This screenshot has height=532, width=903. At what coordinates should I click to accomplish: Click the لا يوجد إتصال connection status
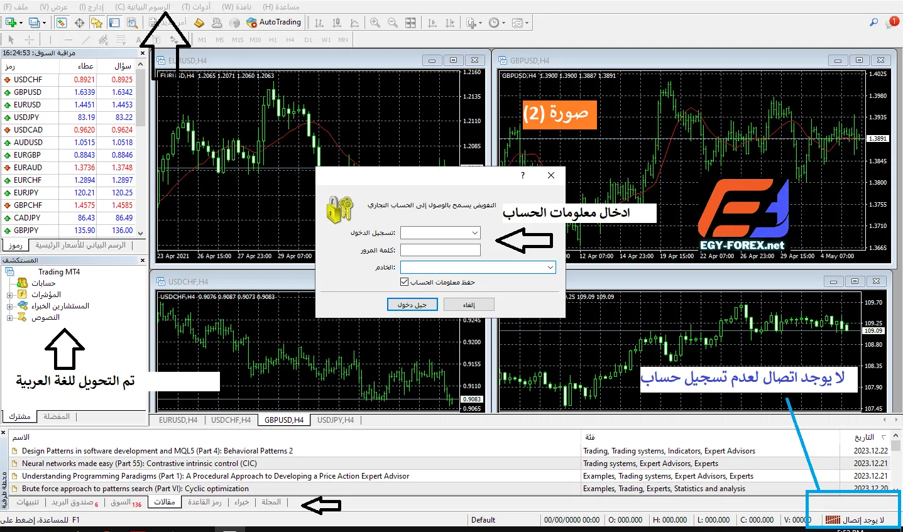tap(855, 520)
